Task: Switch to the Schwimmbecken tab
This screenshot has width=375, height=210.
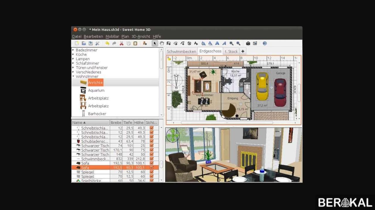Action: click(181, 51)
